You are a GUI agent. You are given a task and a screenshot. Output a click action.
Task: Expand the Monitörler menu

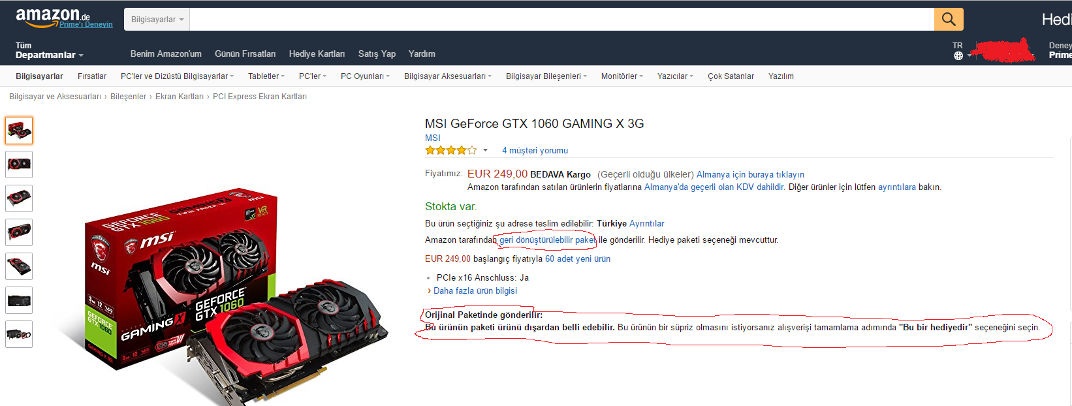(622, 76)
